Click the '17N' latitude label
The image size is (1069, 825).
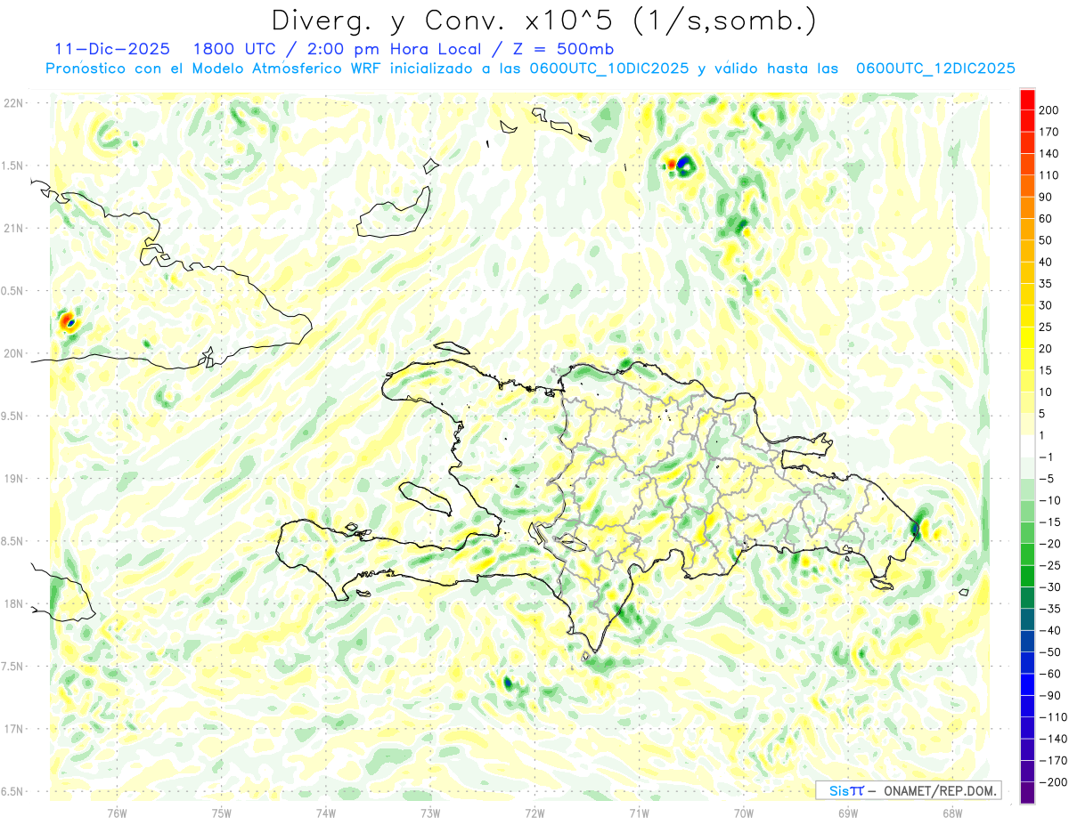(x=15, y=729)
